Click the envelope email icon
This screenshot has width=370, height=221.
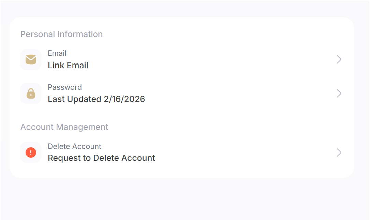(x=31, y=60)
